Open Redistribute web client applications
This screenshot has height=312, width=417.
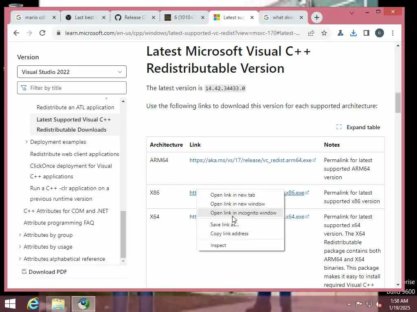pyautogui.click(x=75, y=154)
